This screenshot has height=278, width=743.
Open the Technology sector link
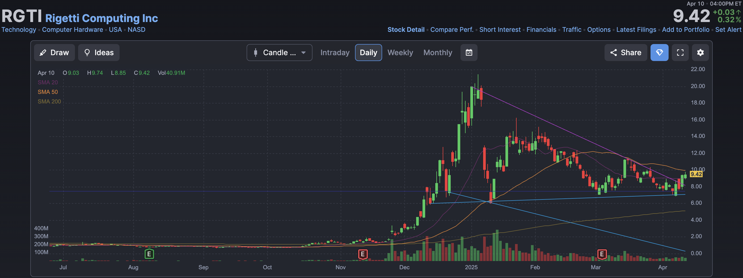[x=19, y=30]
